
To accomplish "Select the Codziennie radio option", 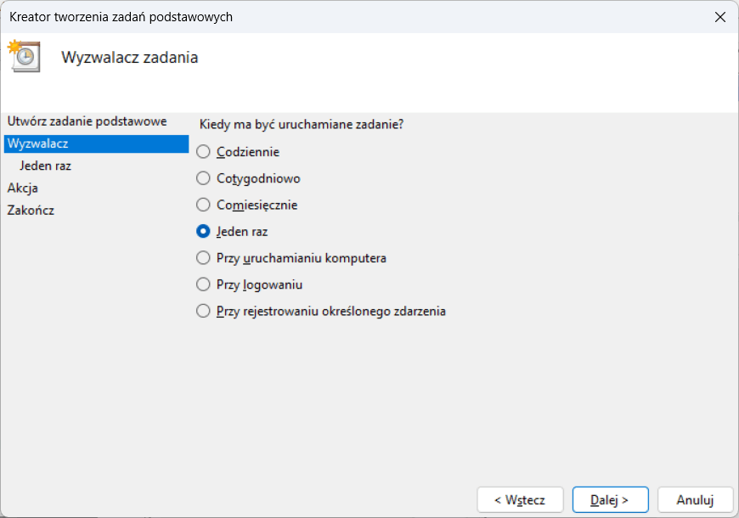I will (203, 152).
